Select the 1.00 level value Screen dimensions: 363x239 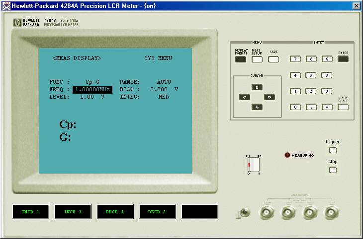tap(87, 97)
